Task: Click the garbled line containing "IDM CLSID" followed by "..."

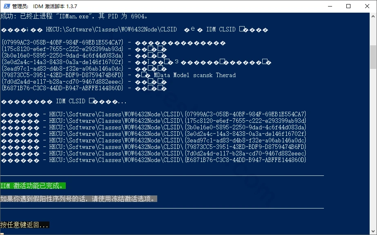Action: (x=64, y=101)
